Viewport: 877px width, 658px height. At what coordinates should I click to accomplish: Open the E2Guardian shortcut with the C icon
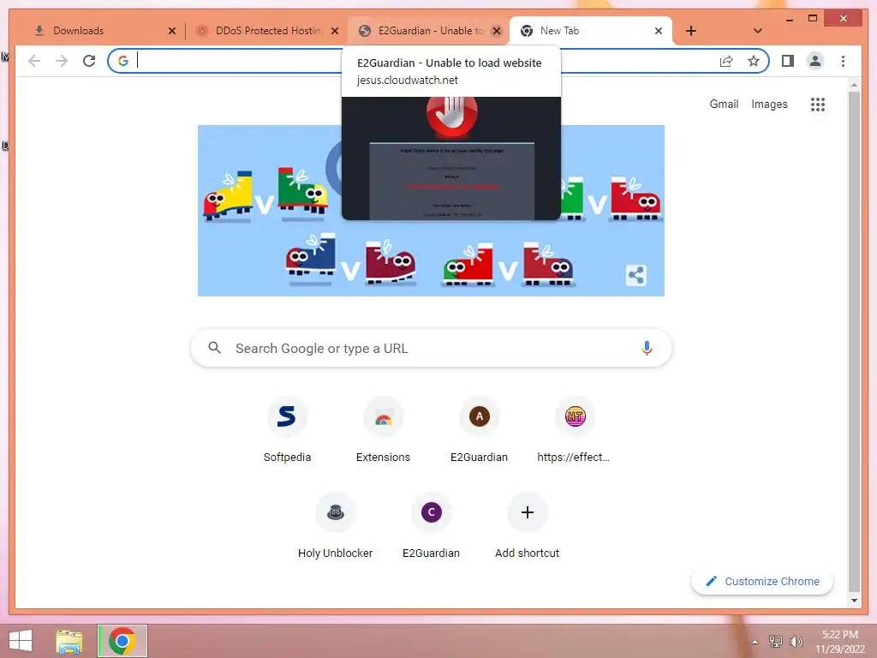coord(432,526)
